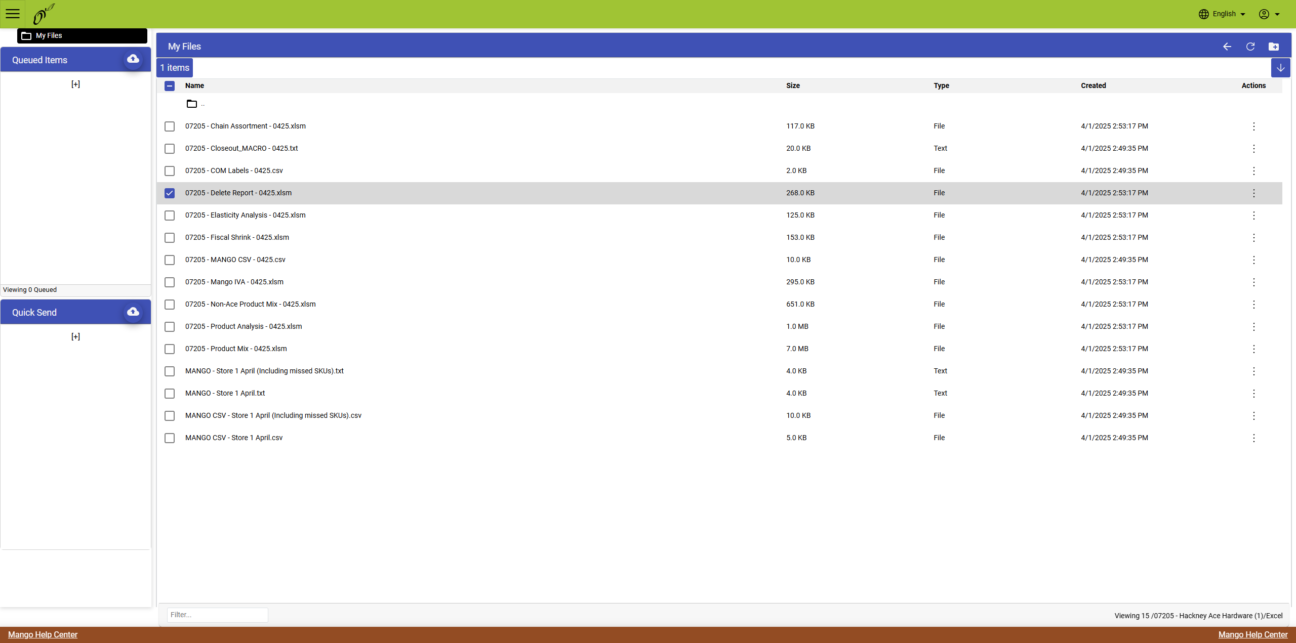Click the globe language icon

[x=1203, y=14]
